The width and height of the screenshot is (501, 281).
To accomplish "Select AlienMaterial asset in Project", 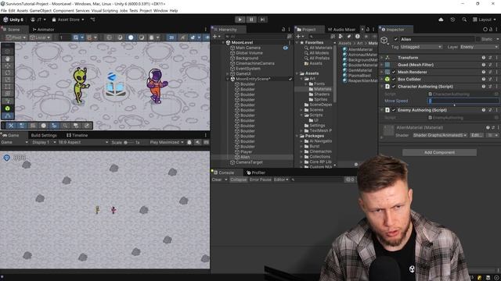I will point(360,49).
